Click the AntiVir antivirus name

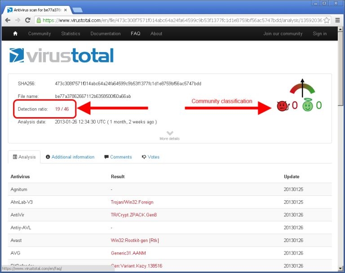(18, 215)
